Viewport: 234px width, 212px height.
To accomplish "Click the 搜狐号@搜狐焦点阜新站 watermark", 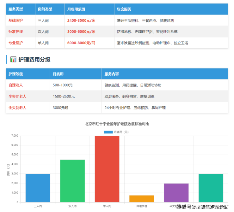I will click(202, 207).
